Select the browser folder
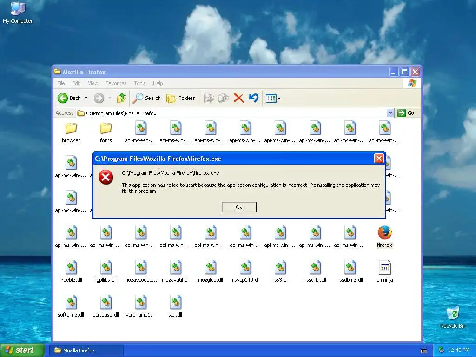 [71, 132]
